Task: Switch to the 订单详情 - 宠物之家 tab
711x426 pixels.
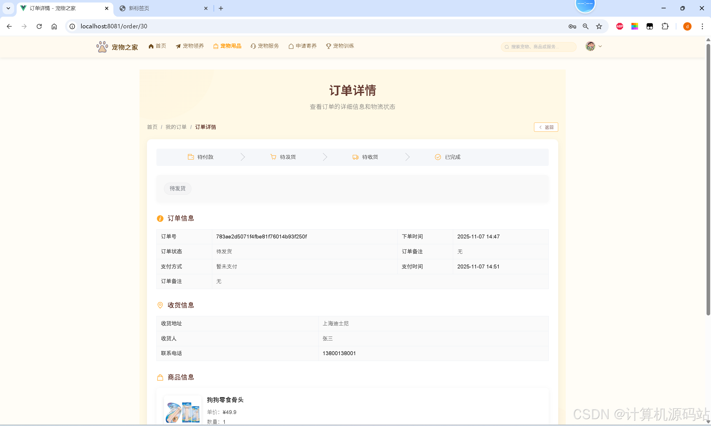Action: pos(64,8)
